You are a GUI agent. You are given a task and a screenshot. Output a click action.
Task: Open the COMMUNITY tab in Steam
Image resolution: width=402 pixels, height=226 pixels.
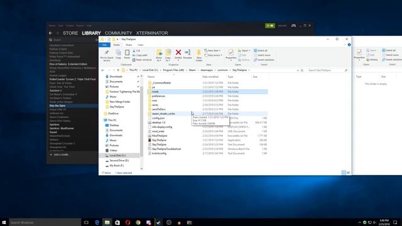[x=118, y=33]
